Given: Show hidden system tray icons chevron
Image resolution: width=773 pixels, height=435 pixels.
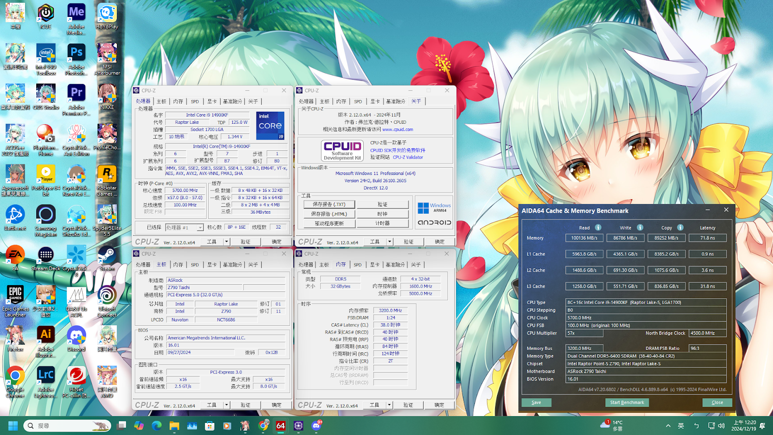Looking at the screenshot, I should pos(668,426).
